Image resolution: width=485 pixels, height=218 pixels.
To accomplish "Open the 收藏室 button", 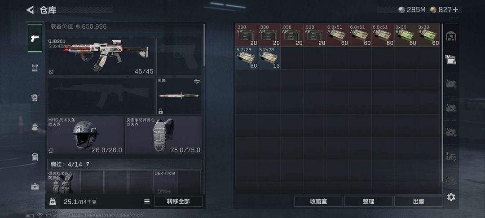I will click(318, 201).
